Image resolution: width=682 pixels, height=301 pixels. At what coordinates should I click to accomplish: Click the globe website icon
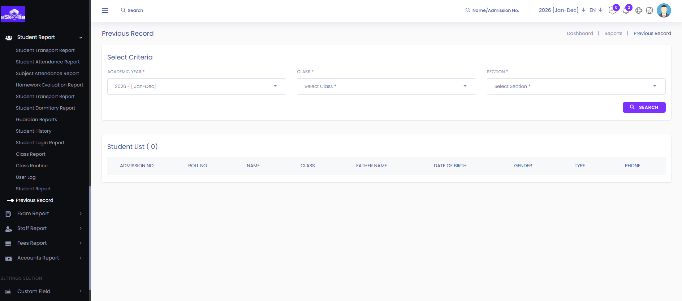pyautogui.click(x=639, y=10)
